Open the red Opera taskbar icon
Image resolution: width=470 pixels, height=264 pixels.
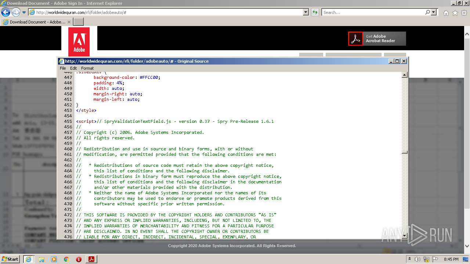click(x=79, y=259)
